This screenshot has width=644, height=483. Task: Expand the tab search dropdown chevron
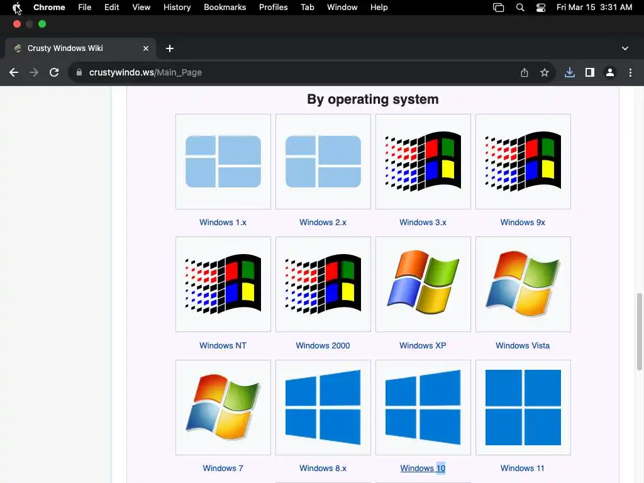[625, 48]
